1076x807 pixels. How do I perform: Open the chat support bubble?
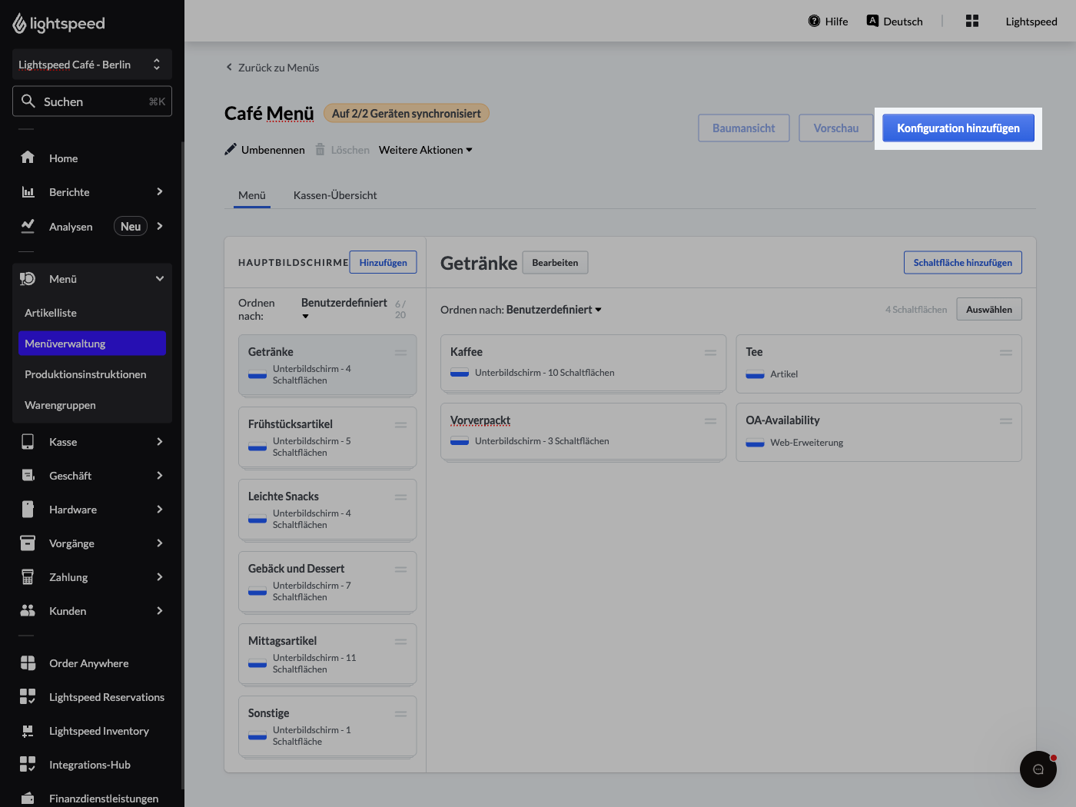[1038, 769]
